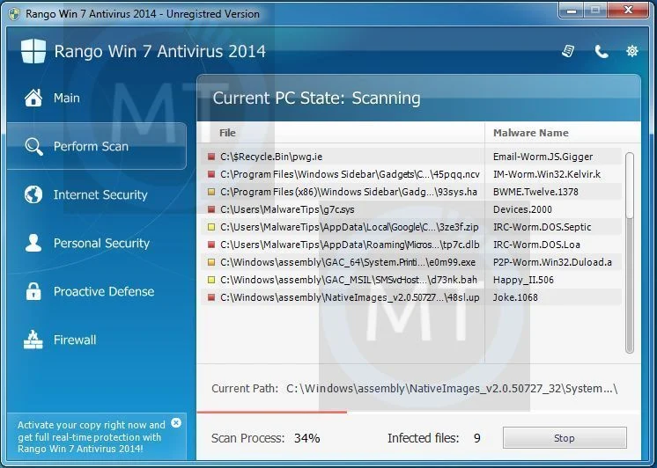Minimize the Rango Antivirus window

[x=571, y=11]
